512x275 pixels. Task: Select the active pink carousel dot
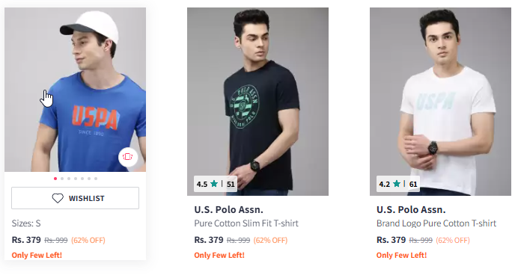tap(55, 179)
